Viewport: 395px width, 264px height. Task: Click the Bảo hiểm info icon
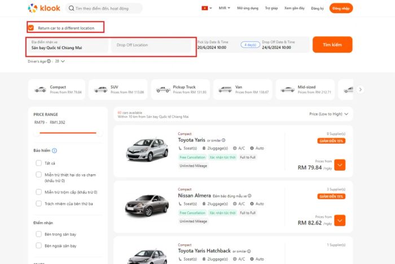coord(54,151)
